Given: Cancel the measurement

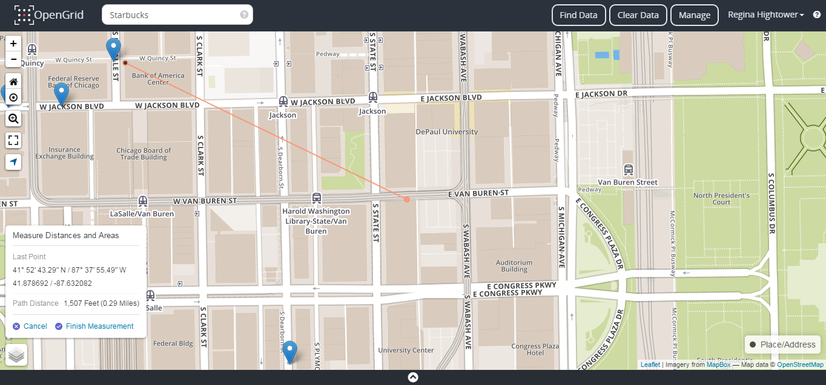Looking at the screenshot, I should 30,326.
